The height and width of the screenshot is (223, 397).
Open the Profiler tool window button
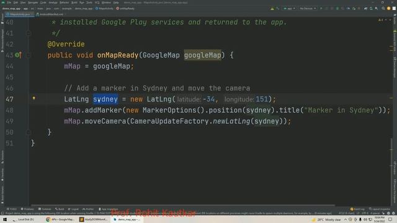pyautogui.click(x=88, y=209)
